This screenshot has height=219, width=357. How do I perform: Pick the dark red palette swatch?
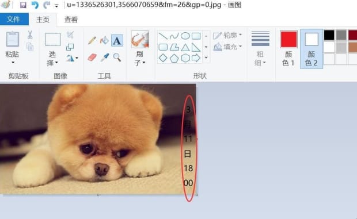(x=352, y=35)
